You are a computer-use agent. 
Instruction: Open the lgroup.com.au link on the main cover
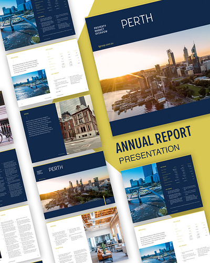106,45
